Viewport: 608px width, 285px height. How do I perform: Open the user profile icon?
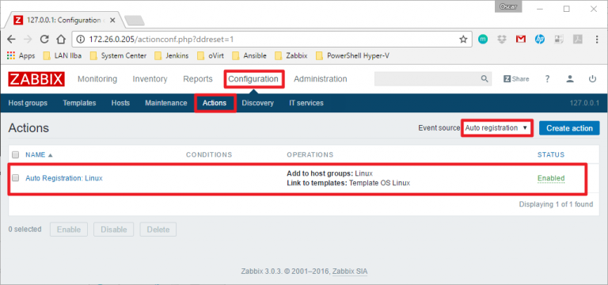pyautogui.click(x=570, y=78)
